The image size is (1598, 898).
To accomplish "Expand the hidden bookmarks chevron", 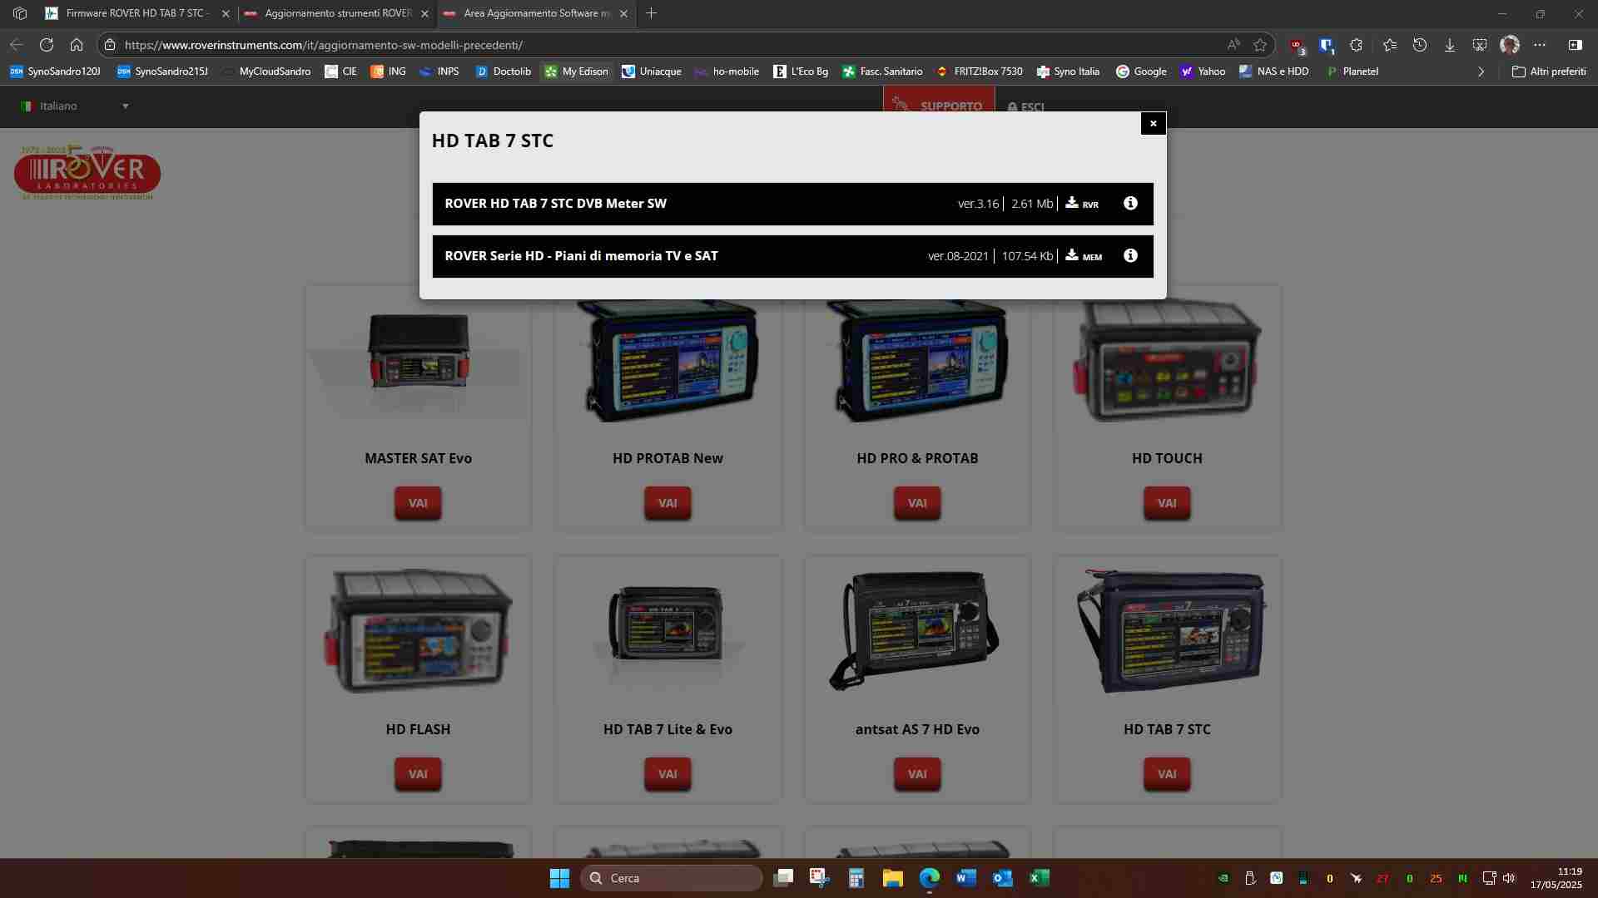I will pos(1481,72).
